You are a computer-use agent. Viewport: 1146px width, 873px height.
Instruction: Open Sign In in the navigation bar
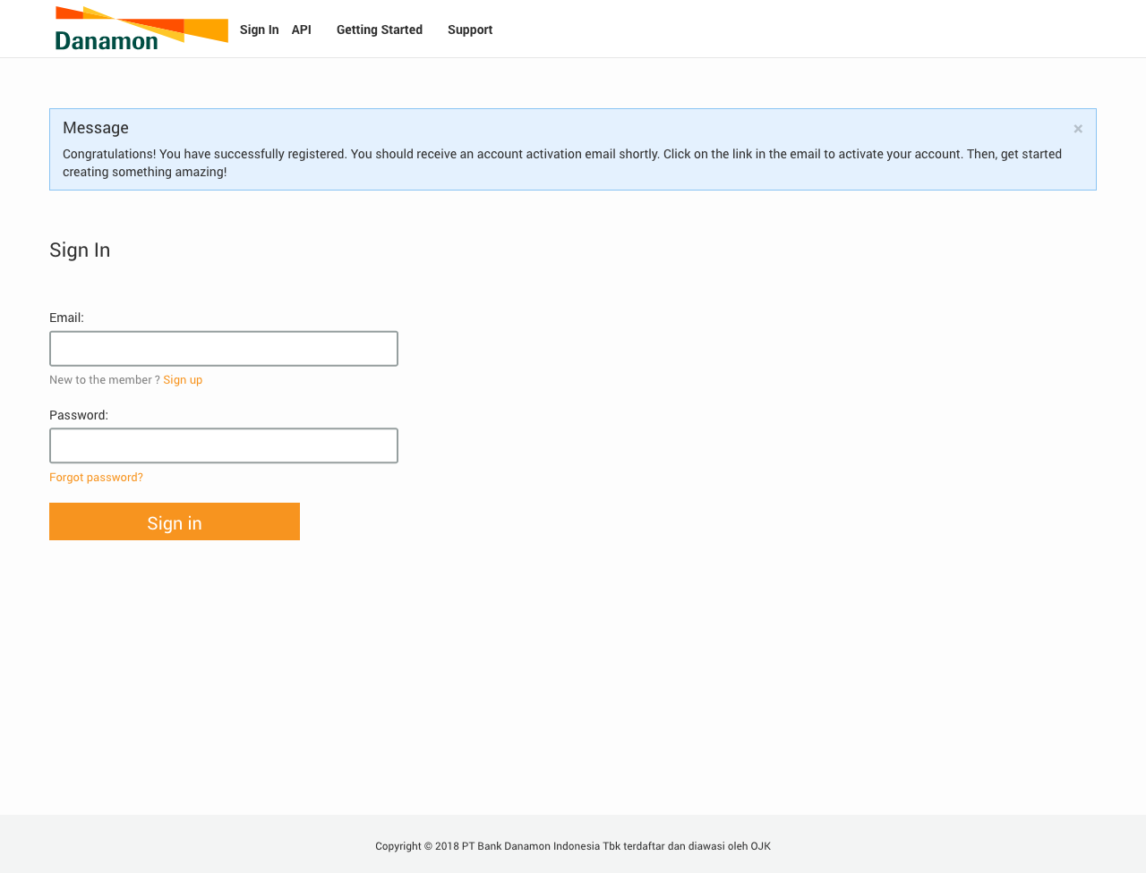[259, 30]
